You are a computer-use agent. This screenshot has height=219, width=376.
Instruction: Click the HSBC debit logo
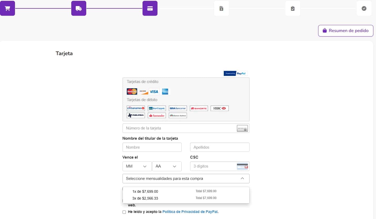220,108
